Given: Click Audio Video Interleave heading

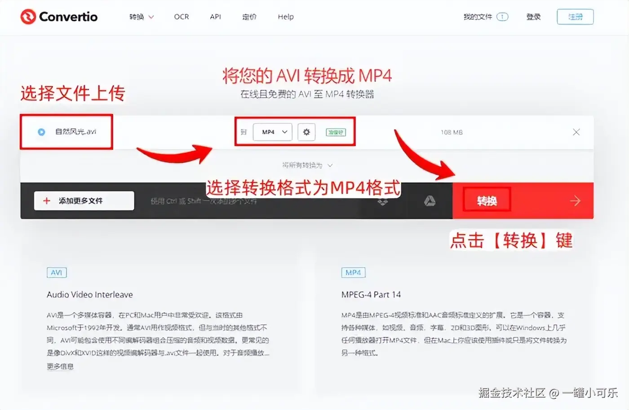Looking at the screenshot, I should click(90, 295).
